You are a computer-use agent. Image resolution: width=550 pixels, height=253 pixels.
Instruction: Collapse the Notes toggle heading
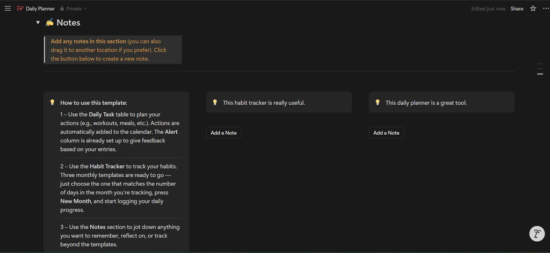point(38,23)
